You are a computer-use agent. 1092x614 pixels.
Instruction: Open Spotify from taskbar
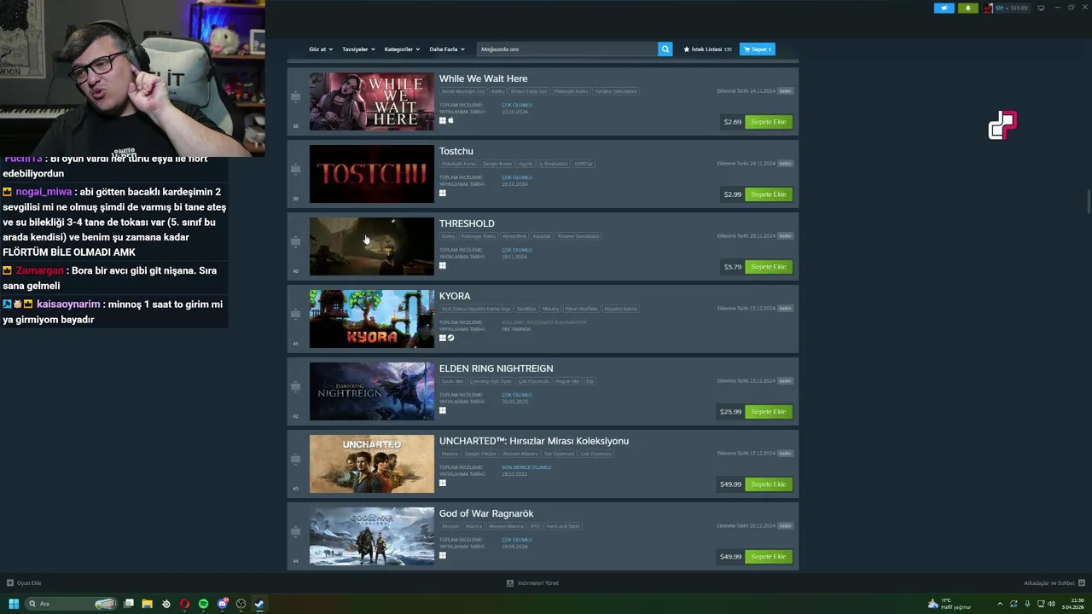pos(203,604)
